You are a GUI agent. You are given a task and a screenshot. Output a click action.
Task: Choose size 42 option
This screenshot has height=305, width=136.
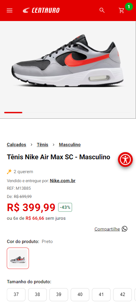(123, 294)
